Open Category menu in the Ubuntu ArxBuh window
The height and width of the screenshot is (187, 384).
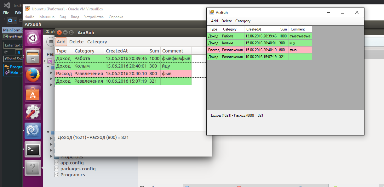[97, 42]
